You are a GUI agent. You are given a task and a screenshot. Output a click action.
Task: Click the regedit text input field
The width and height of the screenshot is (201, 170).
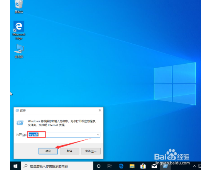64,135
